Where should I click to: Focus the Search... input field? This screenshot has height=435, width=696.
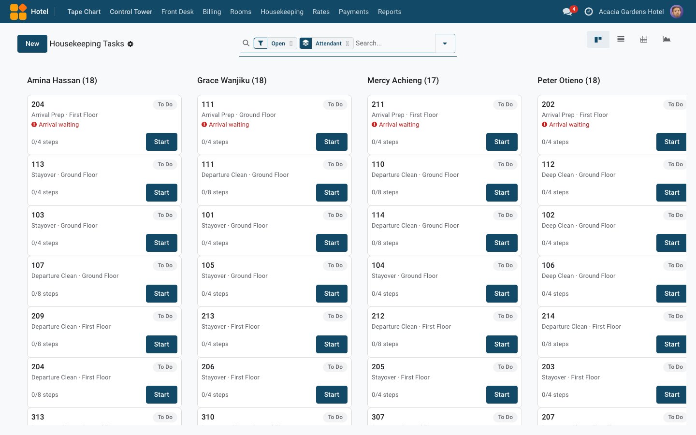[394, 43]
